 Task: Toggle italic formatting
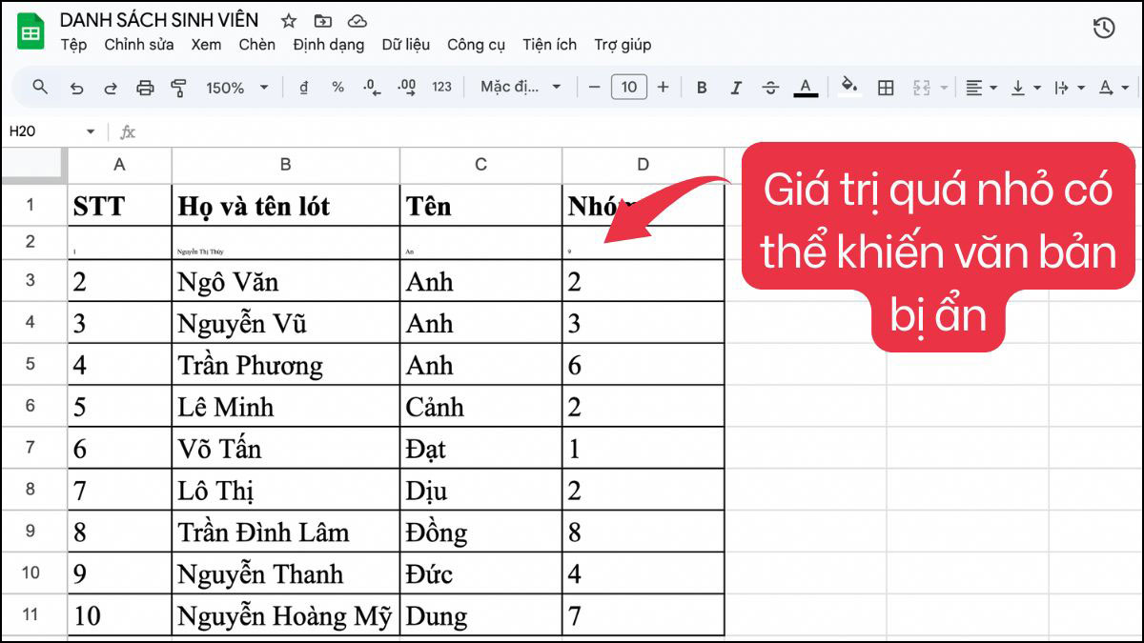point(735,87)
